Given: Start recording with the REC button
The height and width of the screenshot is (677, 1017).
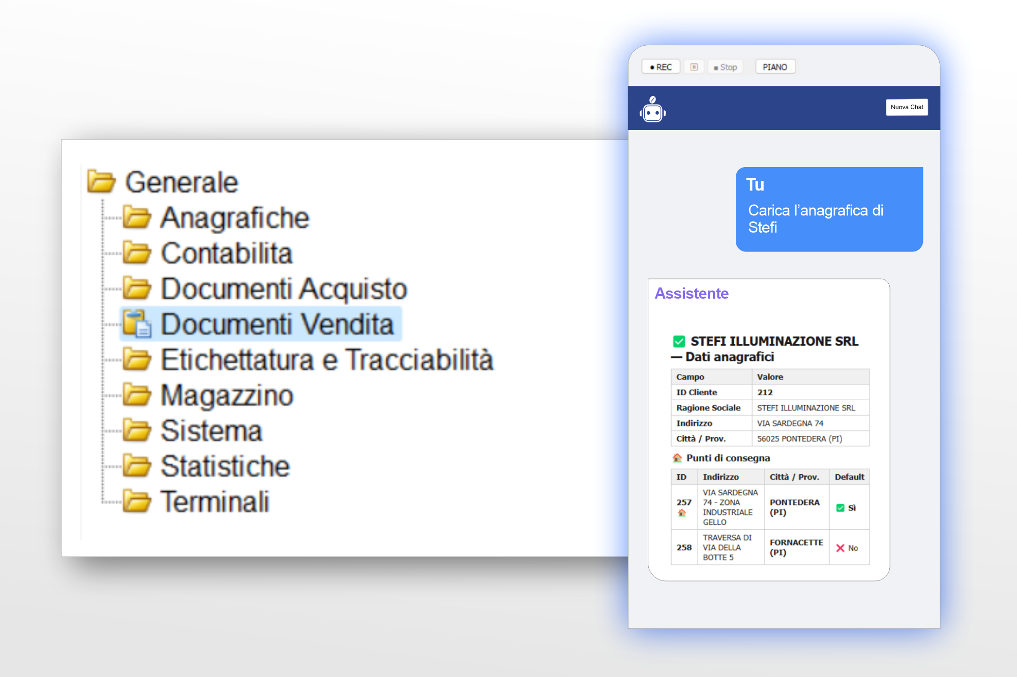Looking at the screenshot, I should click(x=661, y=67).
